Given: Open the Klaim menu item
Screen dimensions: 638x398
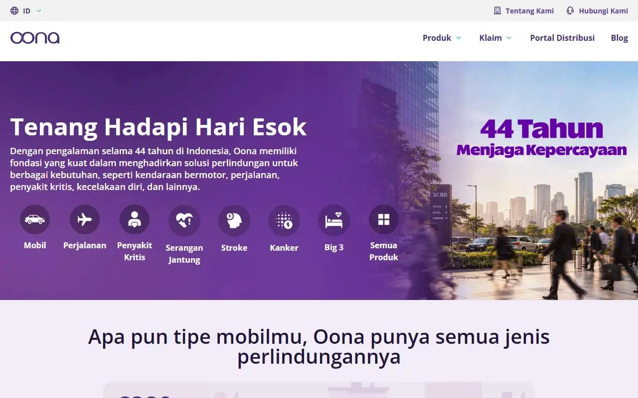Looking at the screenshot, I should click(x=490, y=38).
